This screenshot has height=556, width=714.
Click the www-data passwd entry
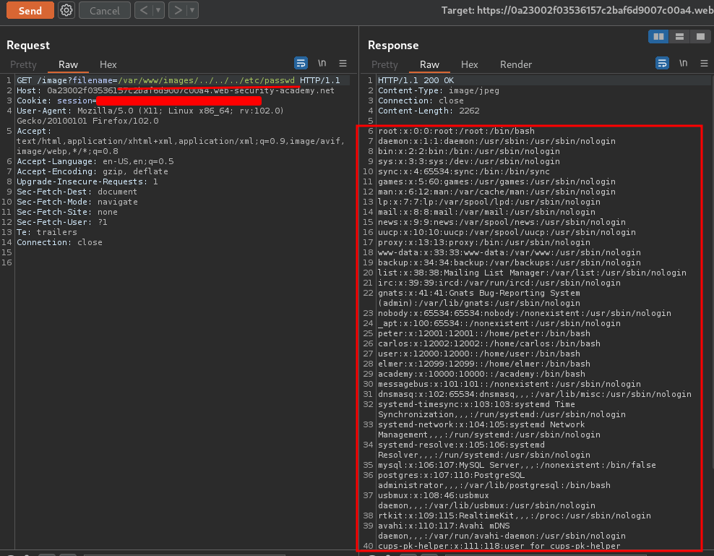[x=509, y=252]
